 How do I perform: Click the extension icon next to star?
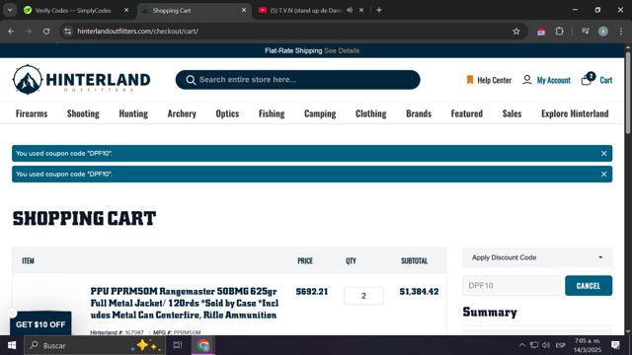[541, 32]
